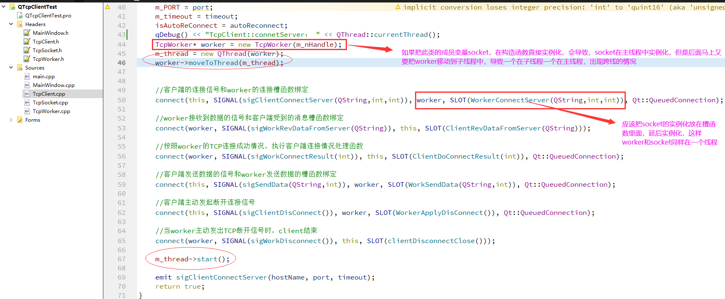Click line number 67 in the gutter
The height and width of the screenshot is (299, 725).
tap(122, 259)
